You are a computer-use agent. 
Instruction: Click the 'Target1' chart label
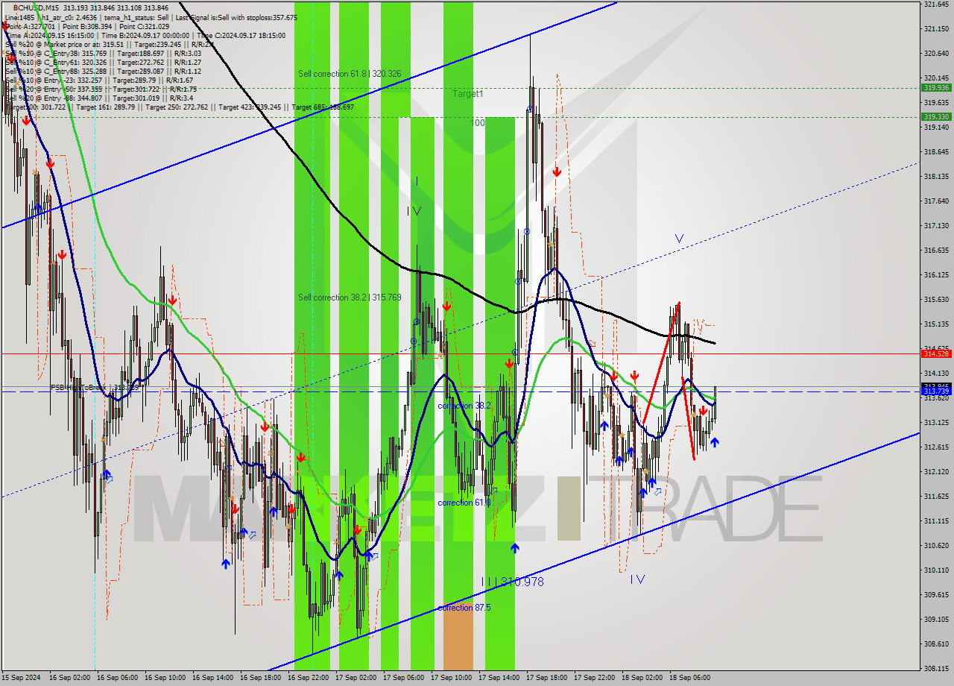468,94
